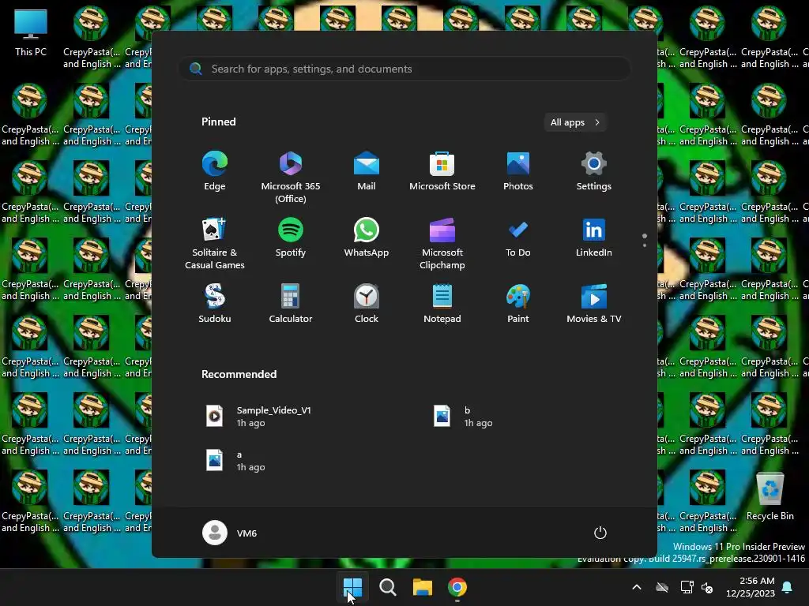Open the Calculator app
Viewport: 809px width, 606px height.
pos(291,304)
